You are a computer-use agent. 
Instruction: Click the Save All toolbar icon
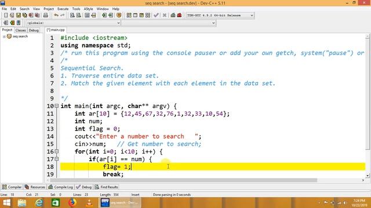tap(24, 16)
